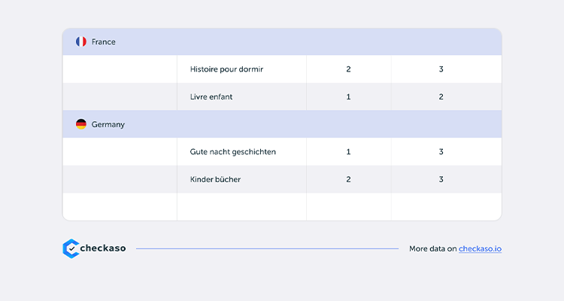Click value 2 in Kinder bücher row

[348, 179]
